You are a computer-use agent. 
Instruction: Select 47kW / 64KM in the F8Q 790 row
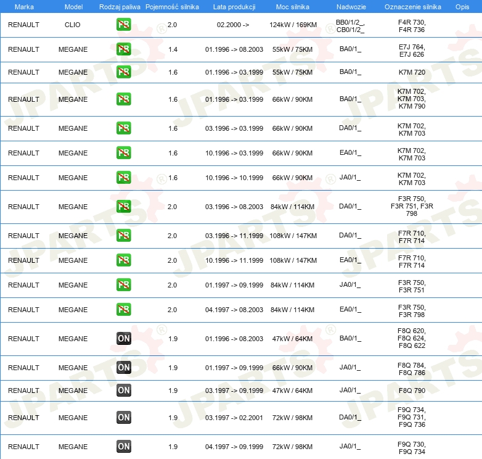point(292,391)
